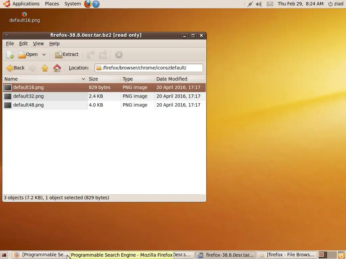Click the add folder to archive icon
Image resolution: width=346 pixels, height=259 pixels.
coord(103,55)
